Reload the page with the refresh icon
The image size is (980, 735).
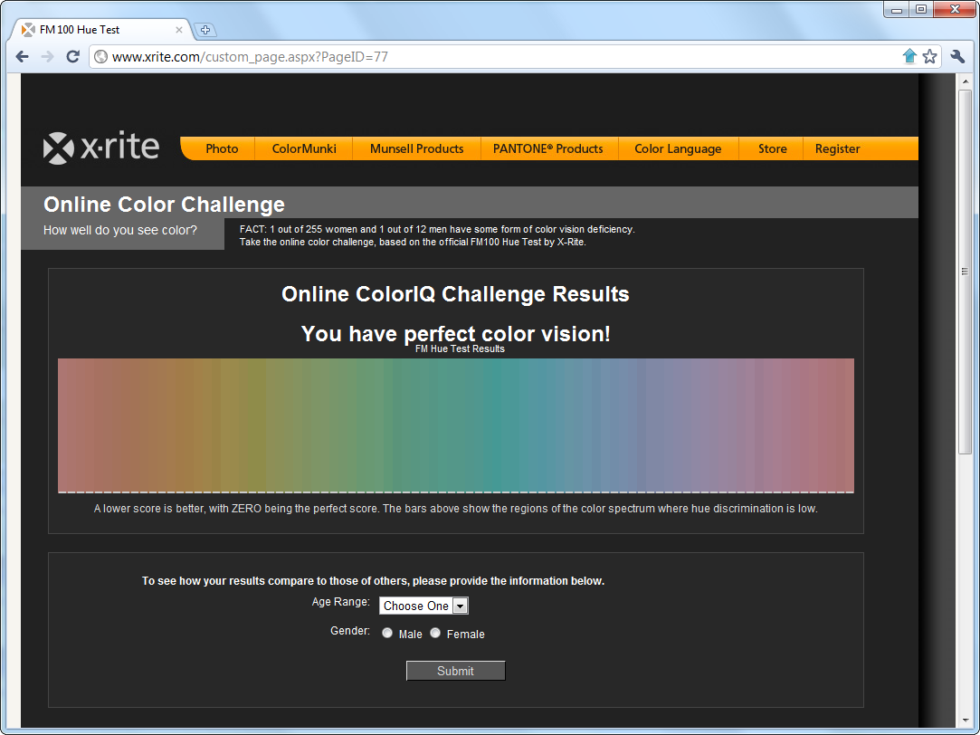(x=73, y=57)
